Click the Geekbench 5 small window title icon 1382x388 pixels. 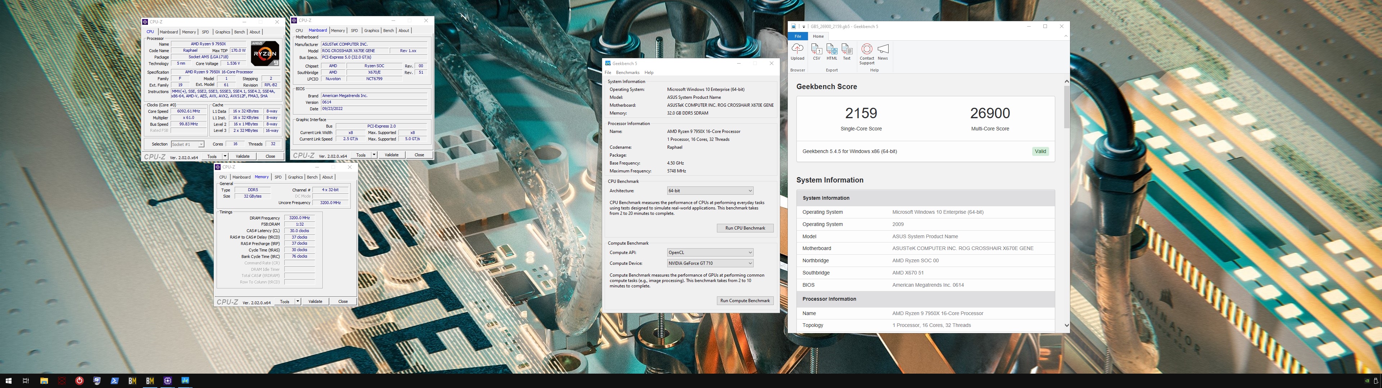coord(608,63)
